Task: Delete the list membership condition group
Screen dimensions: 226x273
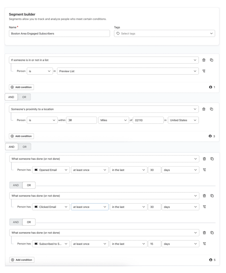Action: click(204, 60)
